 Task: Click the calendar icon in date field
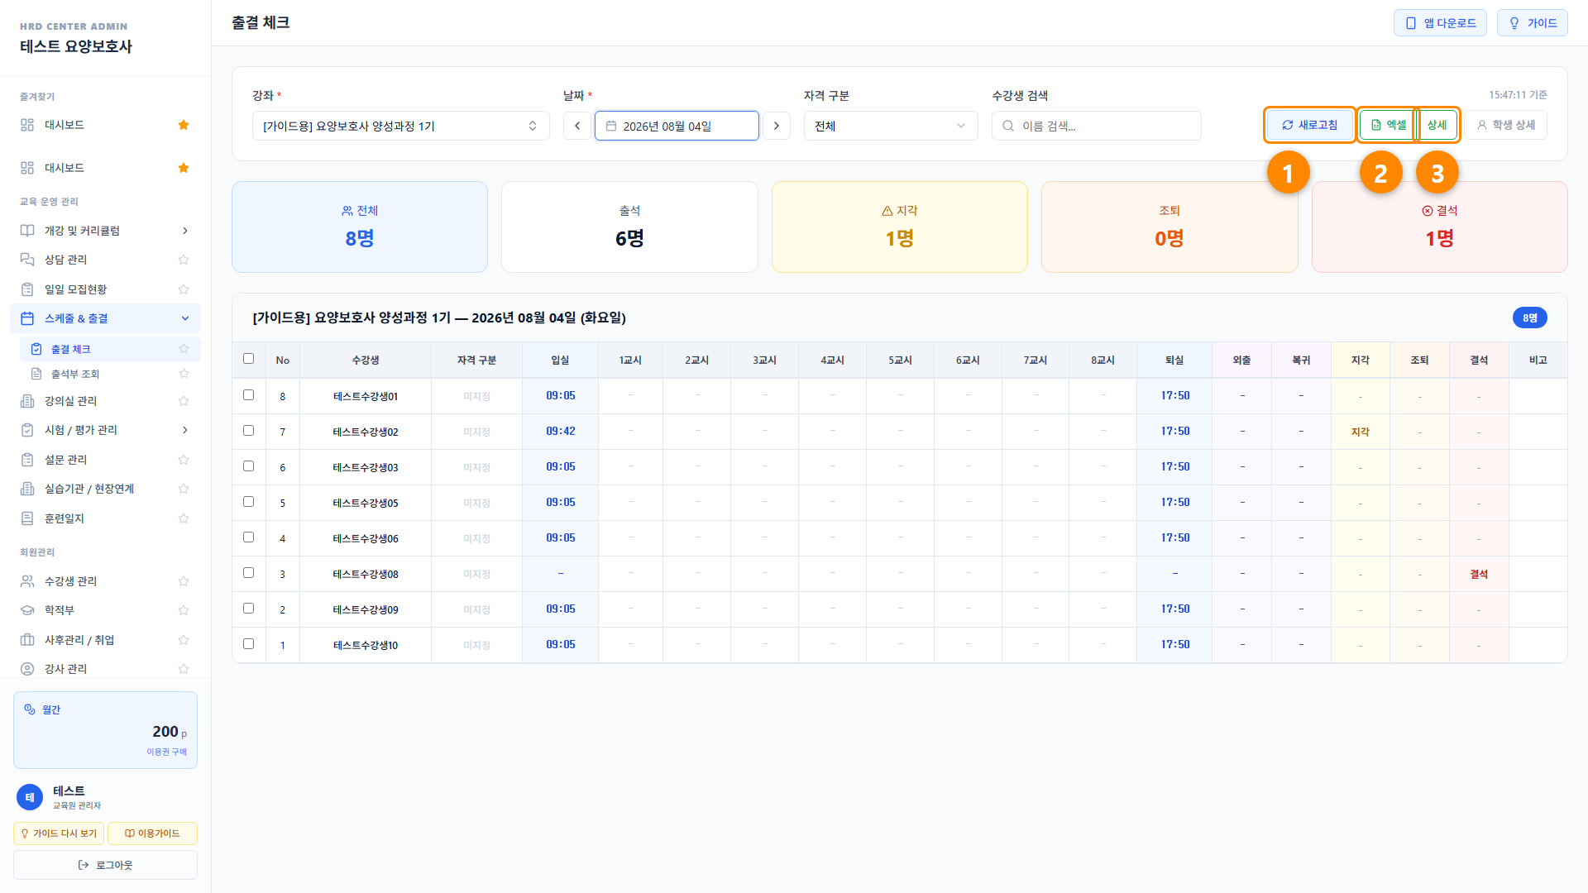point(611,126)
